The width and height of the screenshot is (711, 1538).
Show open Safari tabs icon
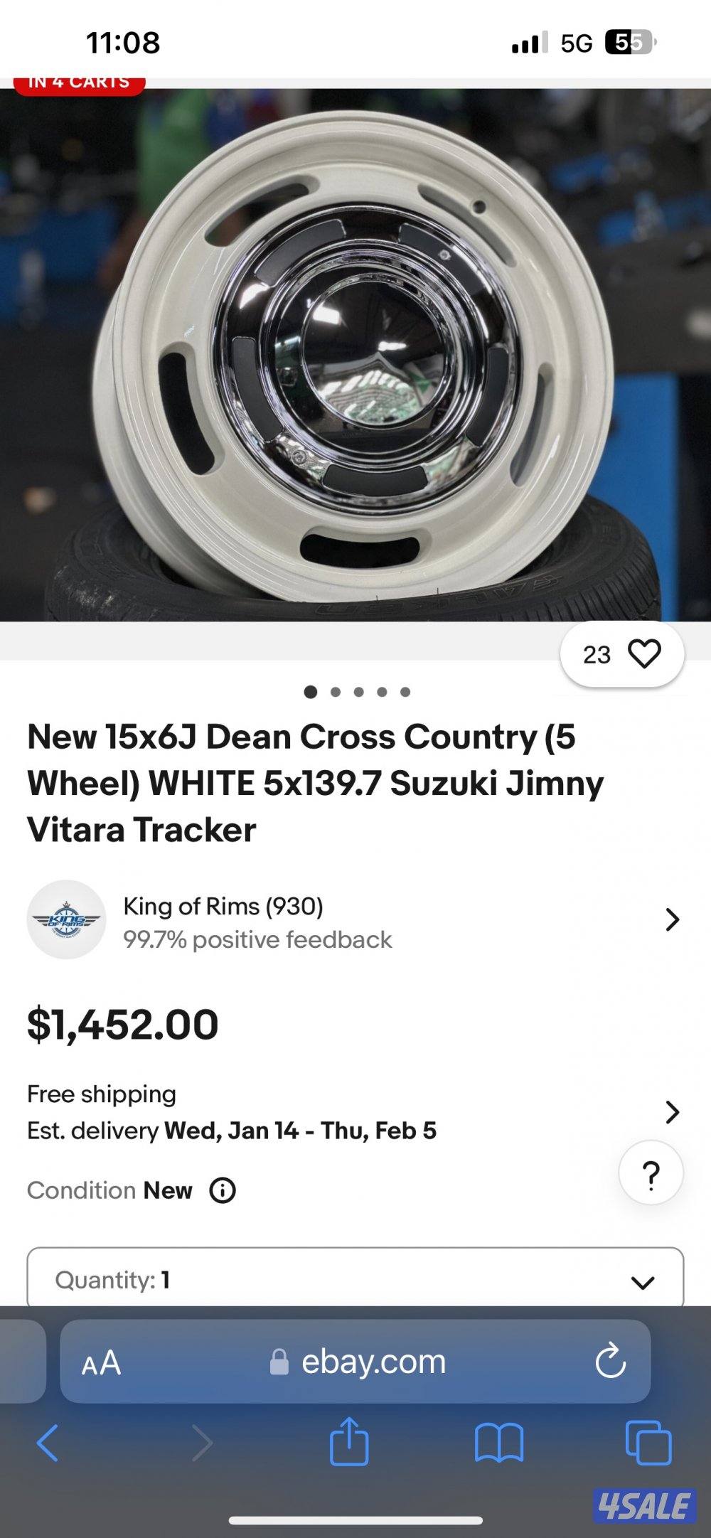pyautogui.click(x=648, y=1443)
